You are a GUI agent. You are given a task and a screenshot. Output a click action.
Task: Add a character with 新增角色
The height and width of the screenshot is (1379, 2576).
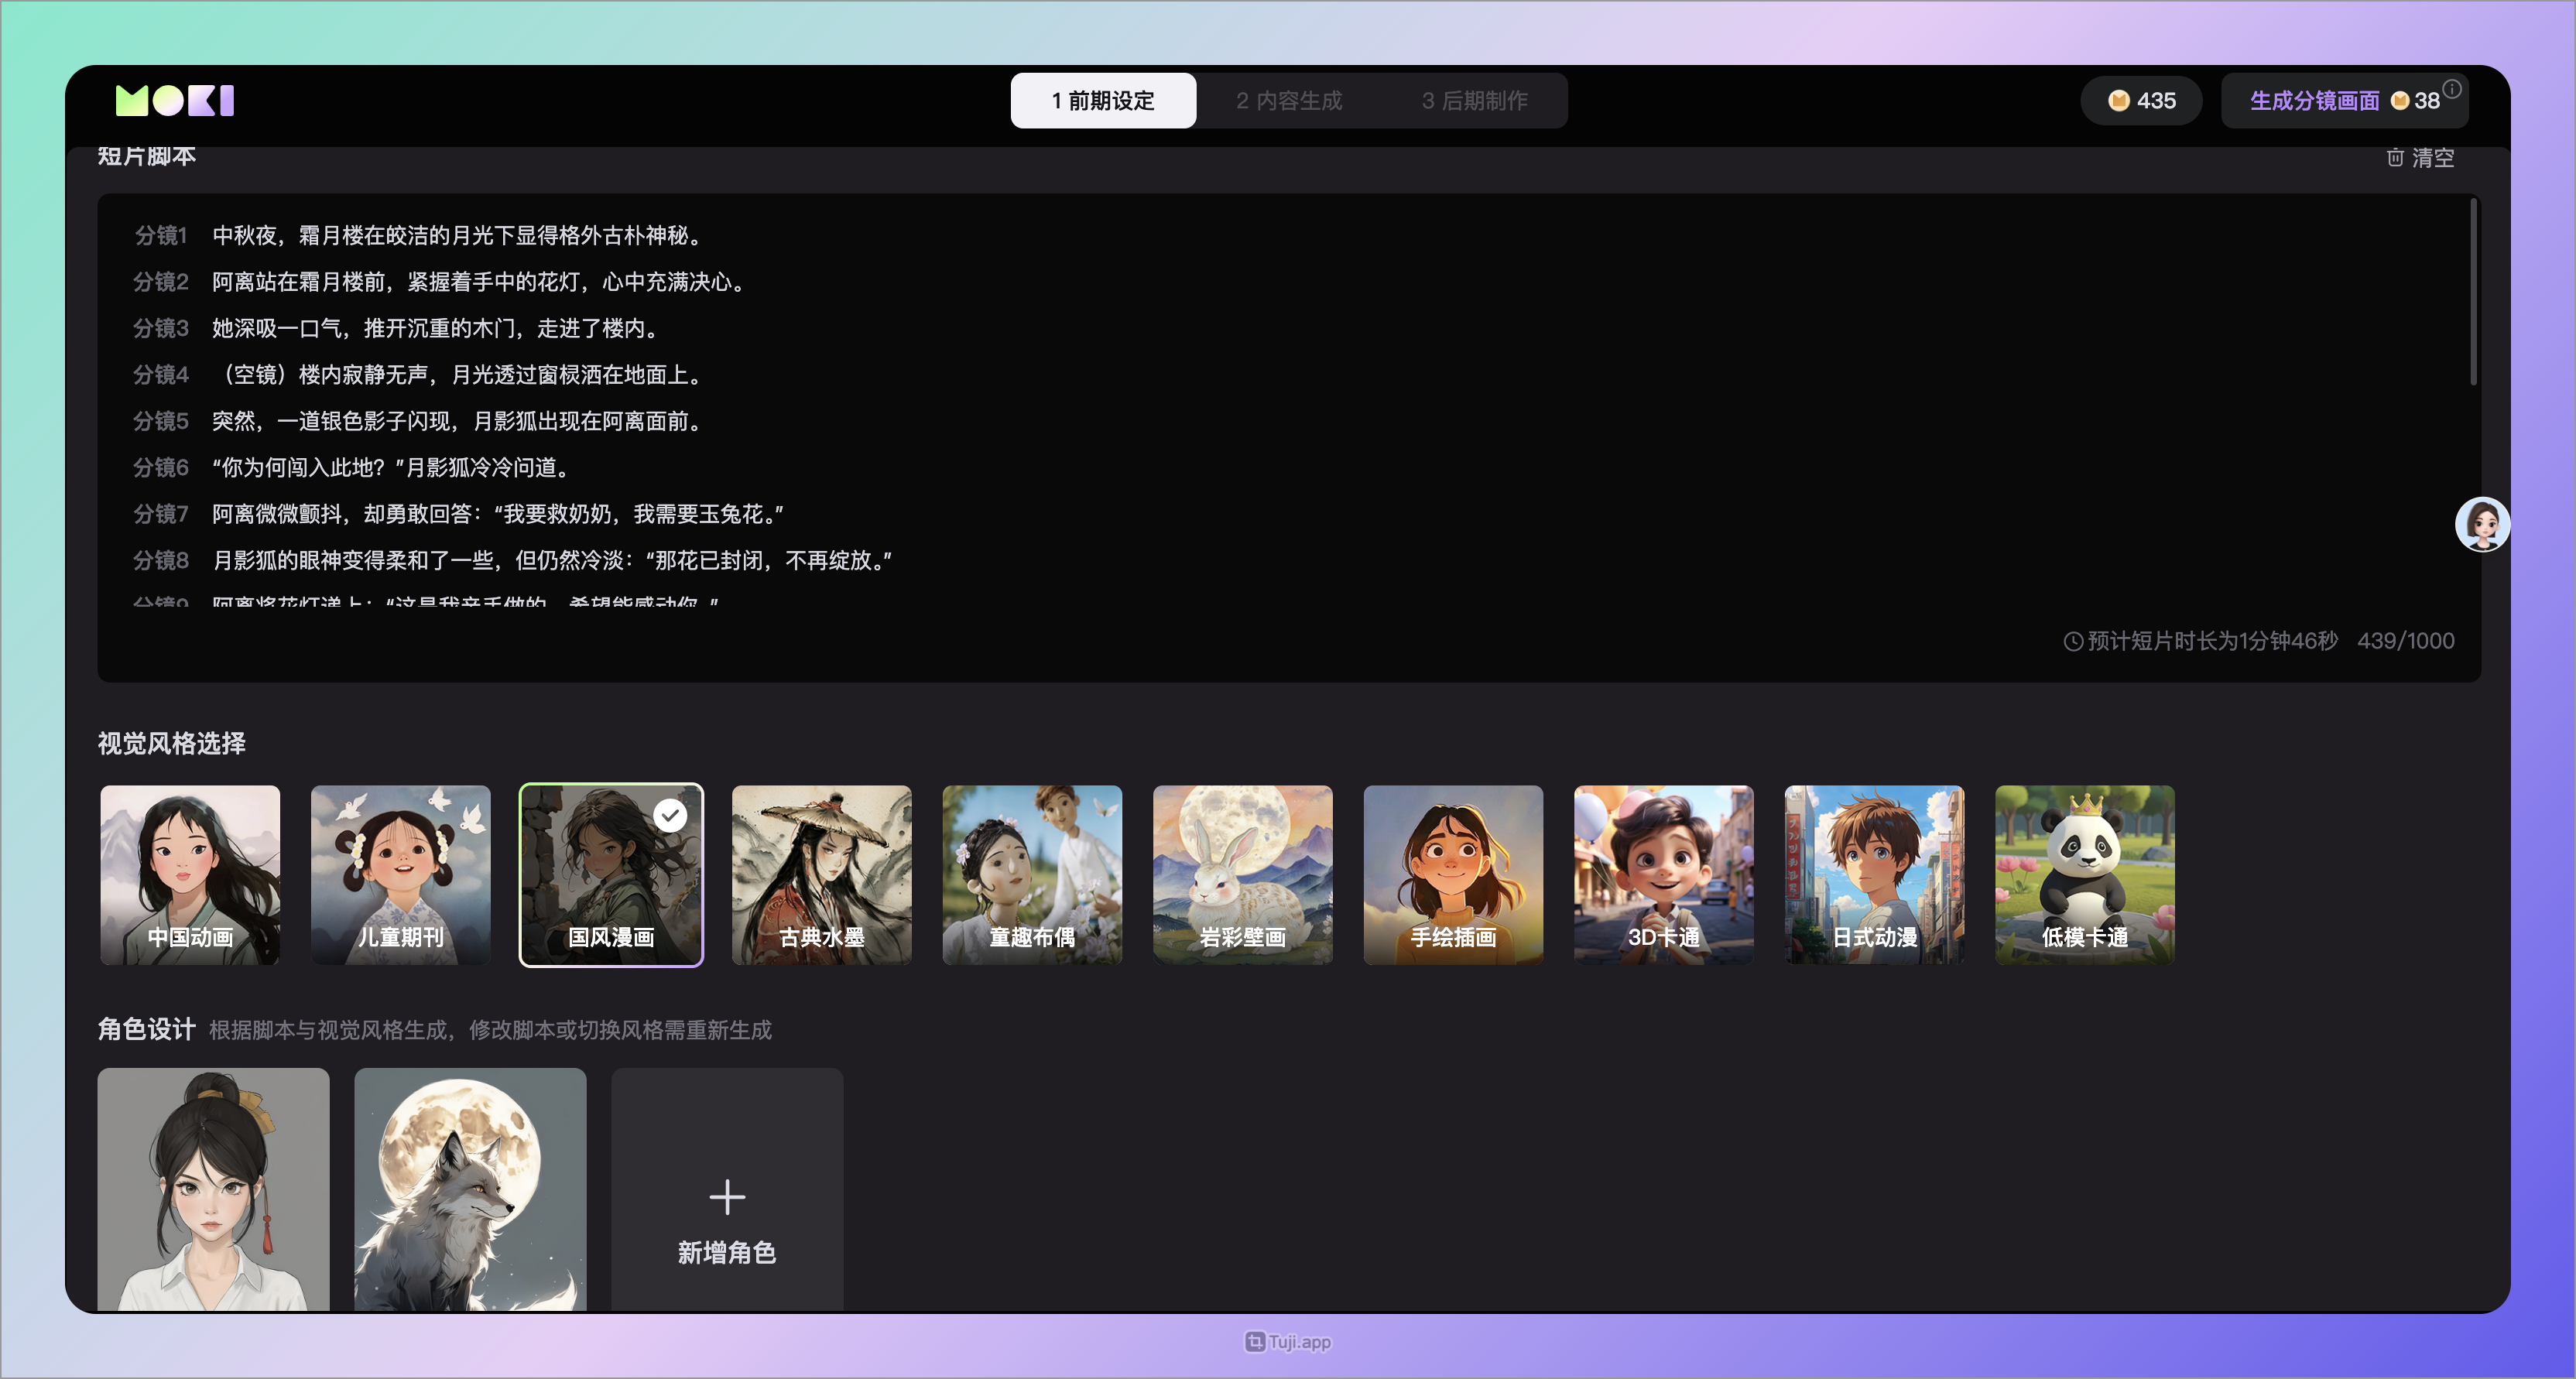pos(727,1189)
